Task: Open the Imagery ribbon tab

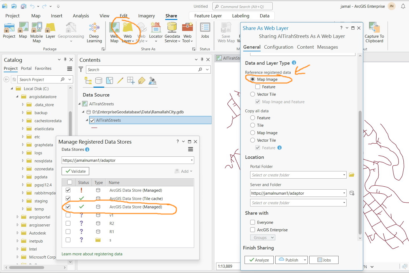Action: 147,16
